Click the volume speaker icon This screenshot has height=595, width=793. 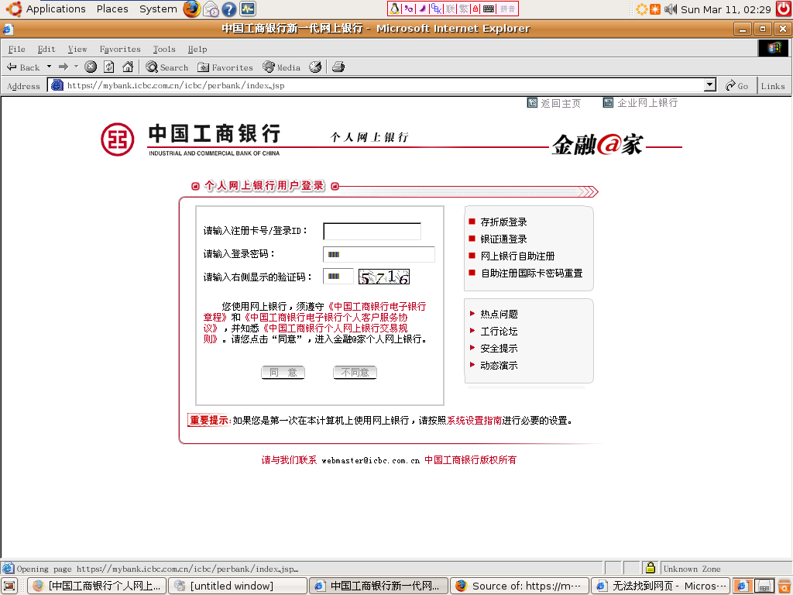click(x=671, y=9)
